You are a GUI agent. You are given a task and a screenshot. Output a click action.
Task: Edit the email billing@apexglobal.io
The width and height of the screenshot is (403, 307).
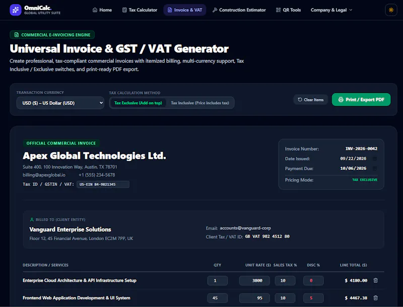pos(44,175)
